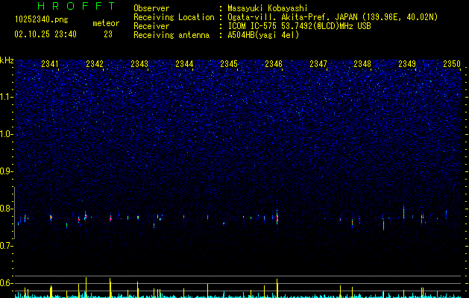Click the 0.6 kHz axis label

[x=7, y=283]
